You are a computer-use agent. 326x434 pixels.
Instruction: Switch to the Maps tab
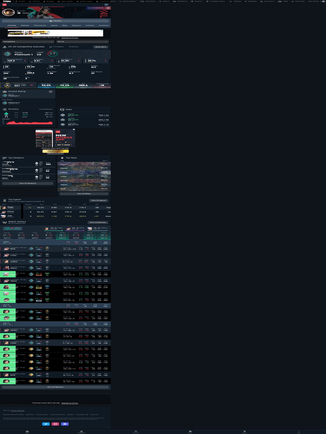coord(65,25)
